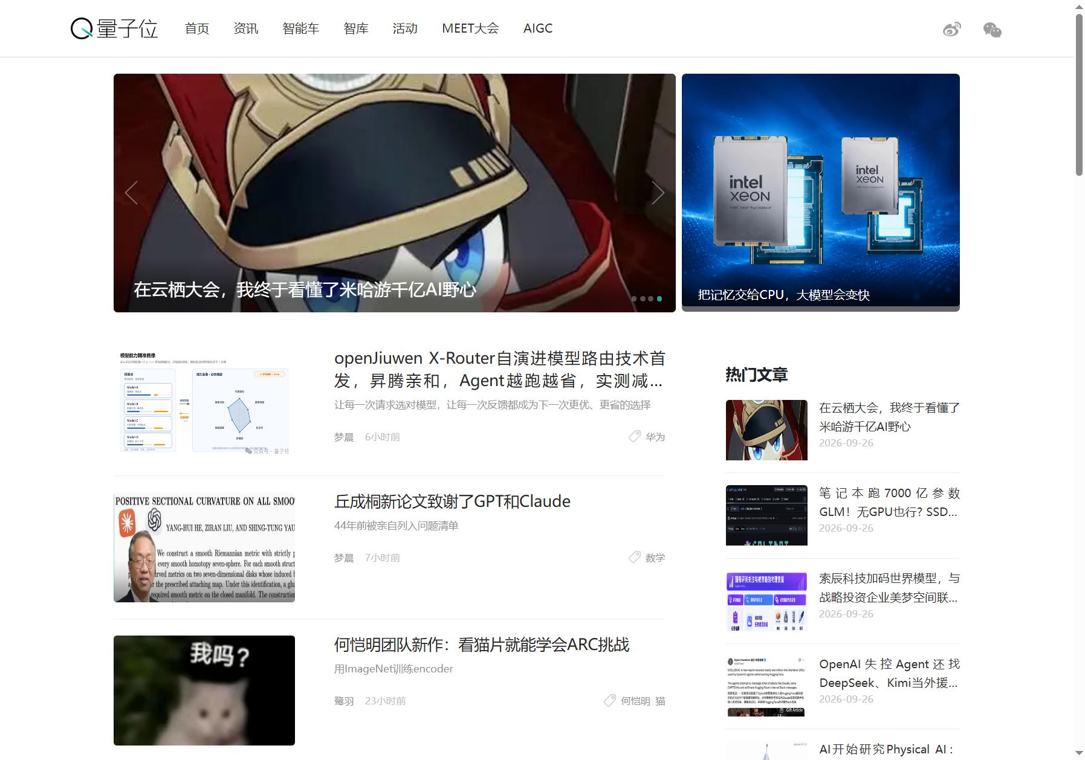The image size is (1085, 760).
Task: Click author 鹭羽 on ARC article
Action: pyautogui.click(x=344, y=701)
